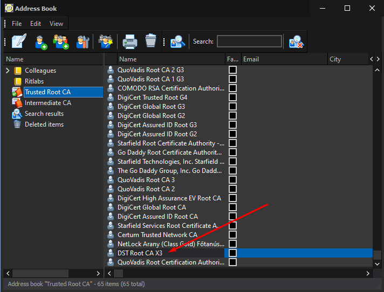Click the Deleted items trash icon
Image resolution: width=384 pixels, height=292 pixels.
(17, 124)
